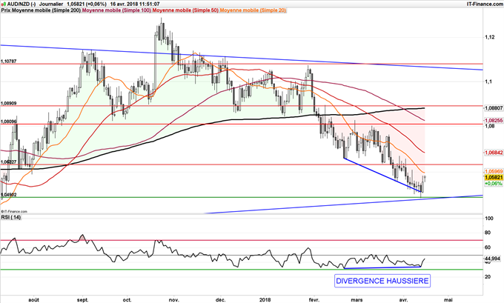504x303 pixels.
Task: Click the août label on time axis
Action: pos(34,300)
